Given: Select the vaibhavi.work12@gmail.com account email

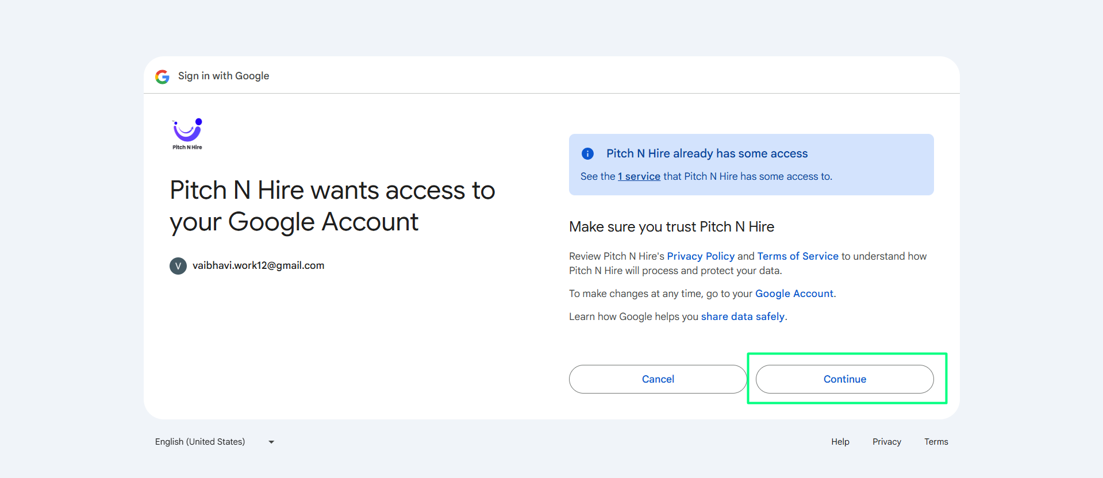Looking at the screenshot, I should 258,265.
